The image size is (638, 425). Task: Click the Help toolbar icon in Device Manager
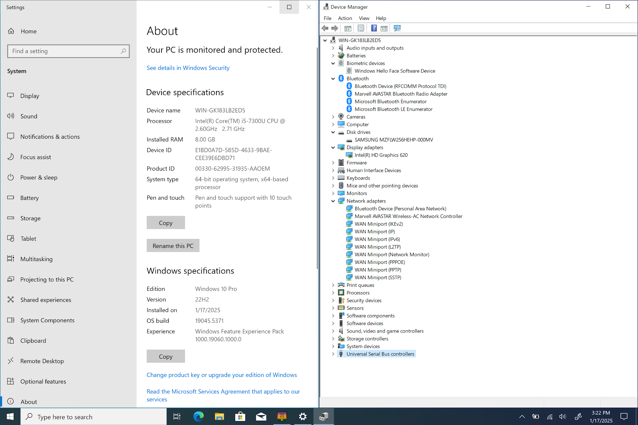[374, 28]
